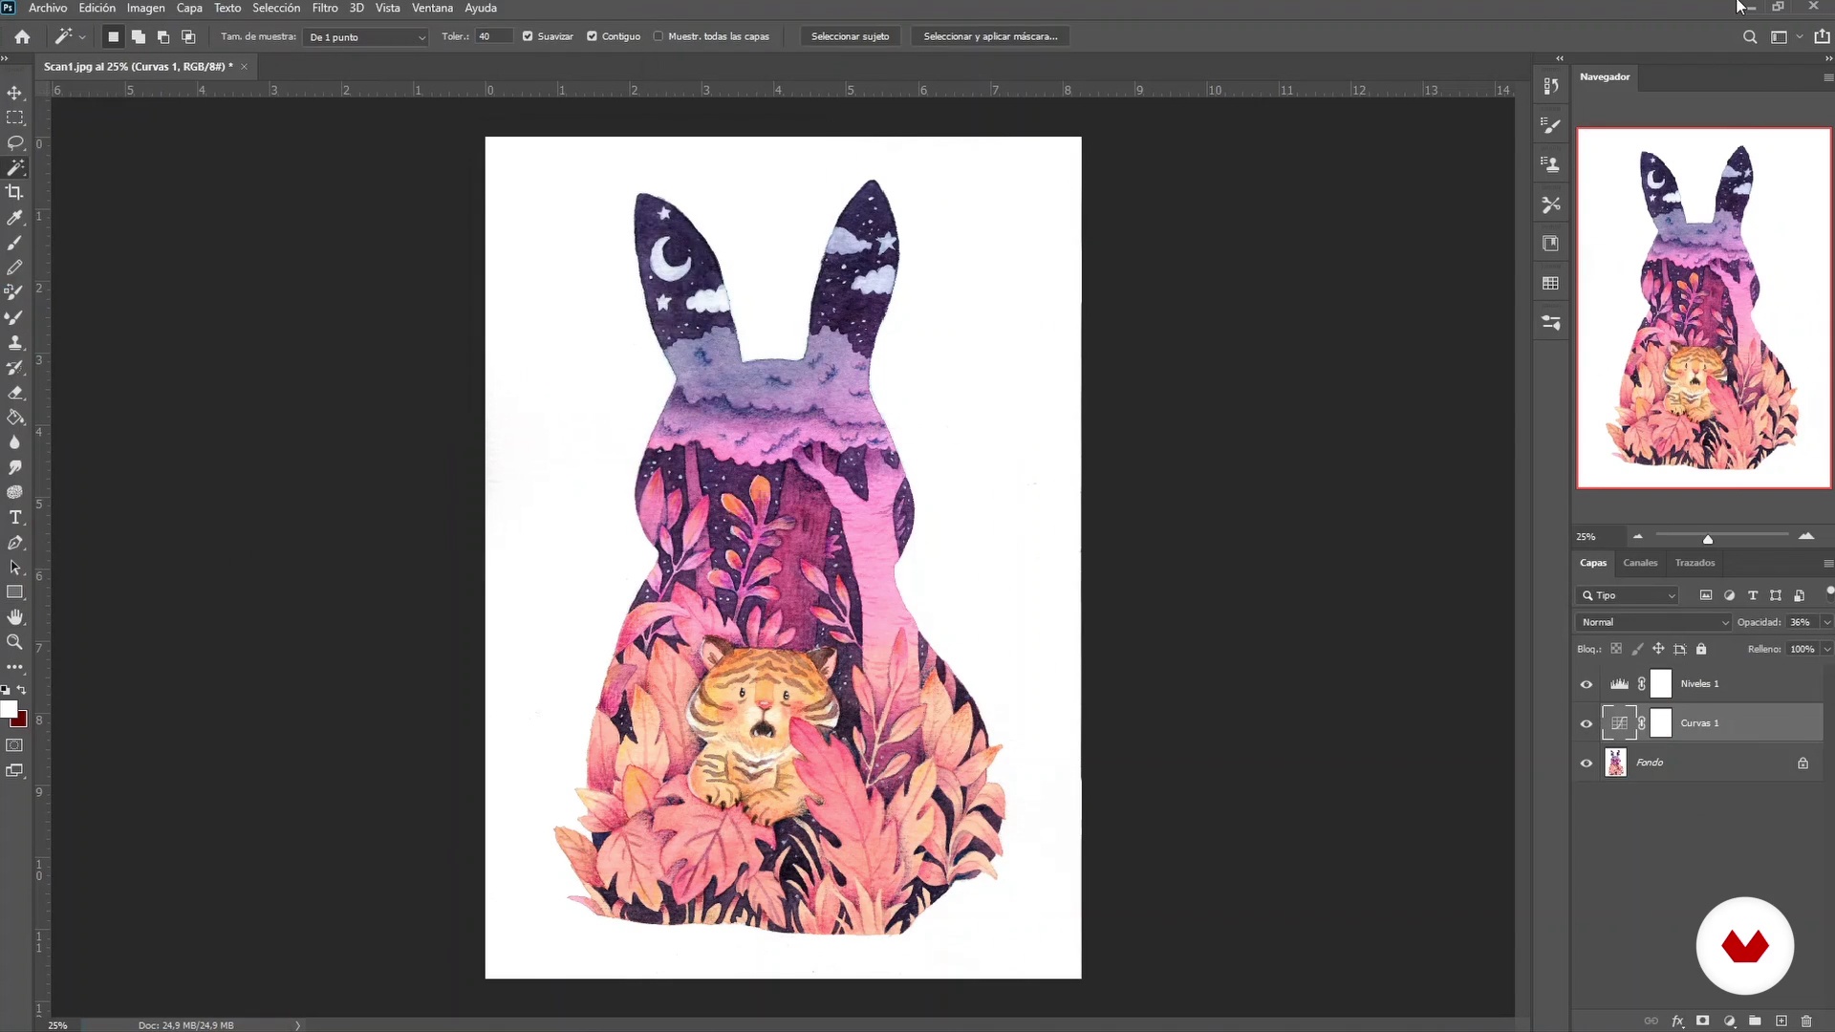Open the History panel icon
The height and width of the screenshot is (1032, 1835).
point(1551,86)
